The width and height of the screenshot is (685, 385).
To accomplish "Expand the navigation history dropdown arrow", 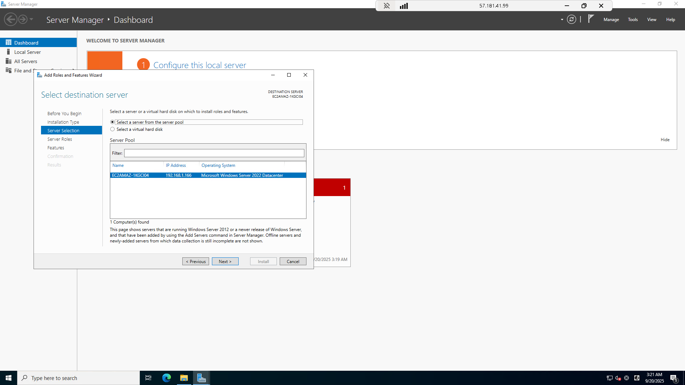I will [x=31, y=20].
